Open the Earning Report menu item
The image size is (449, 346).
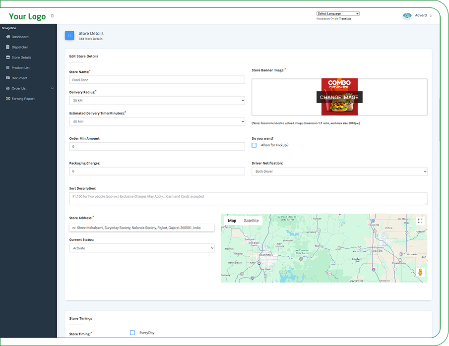[x=23, y=99]
